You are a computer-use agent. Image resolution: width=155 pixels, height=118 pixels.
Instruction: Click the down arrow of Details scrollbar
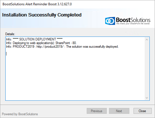pos(147,98)
